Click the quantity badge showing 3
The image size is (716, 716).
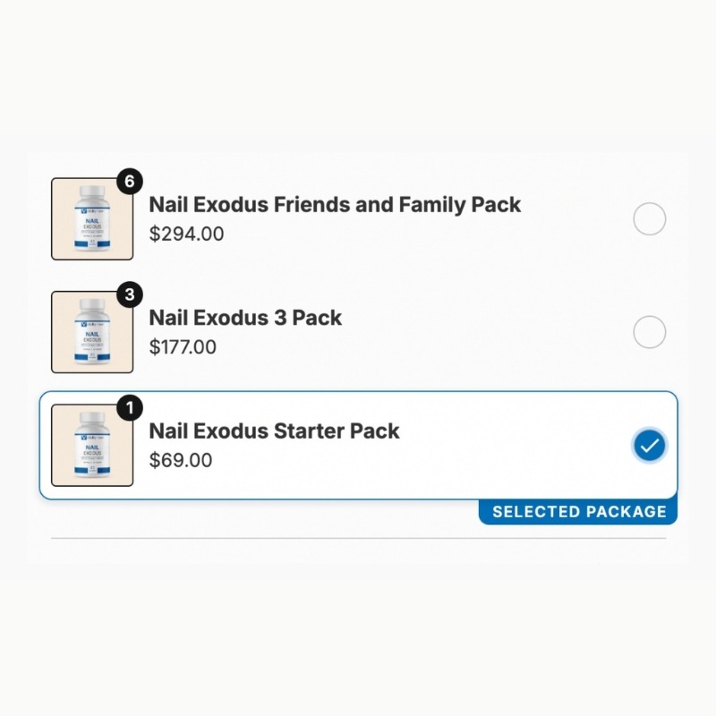[x=130, y=294]
